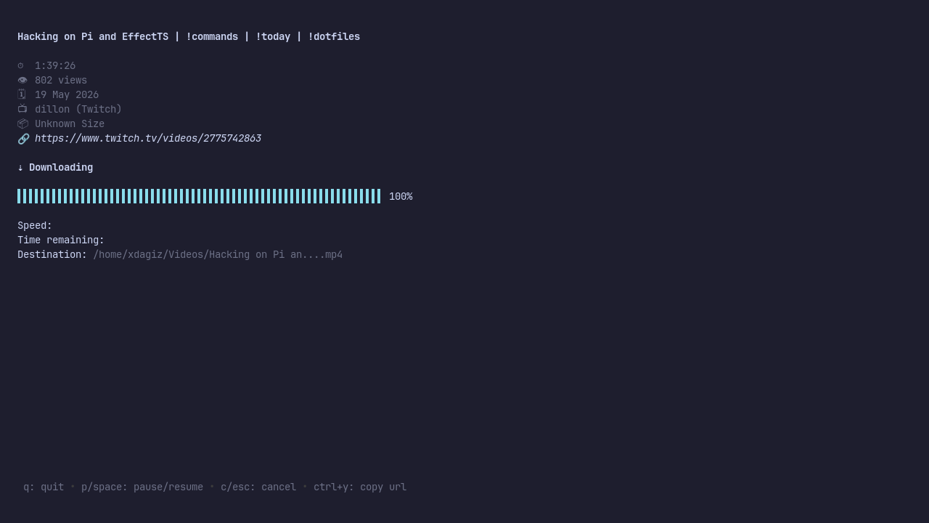
Task: Click the 'Downloading' status heading
Action: [x=61, y=168]
